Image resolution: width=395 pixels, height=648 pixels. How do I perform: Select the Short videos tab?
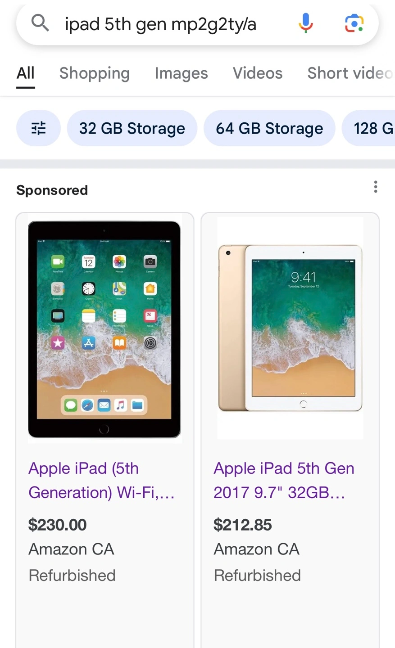click(350, 73)
